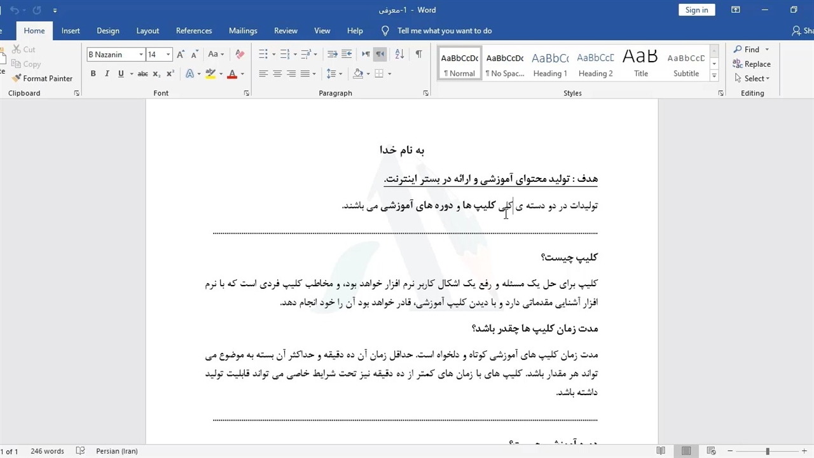Viewport: 814px width, 458px height.
Task: Align text left
Action: (x=263, y=74)
